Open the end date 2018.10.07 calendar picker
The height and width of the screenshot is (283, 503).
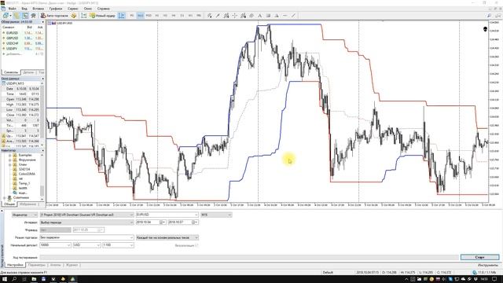195,222
